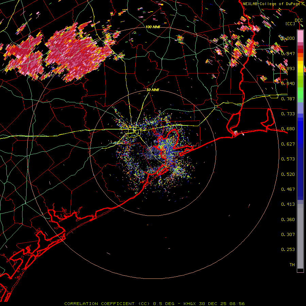
Task: Click the 0.840 scale value
Action: point(288,84)
